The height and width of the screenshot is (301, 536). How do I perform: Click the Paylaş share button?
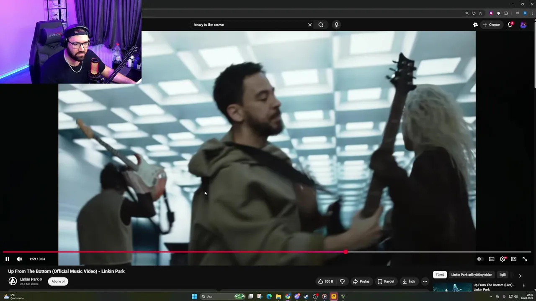tap(361, 281)
